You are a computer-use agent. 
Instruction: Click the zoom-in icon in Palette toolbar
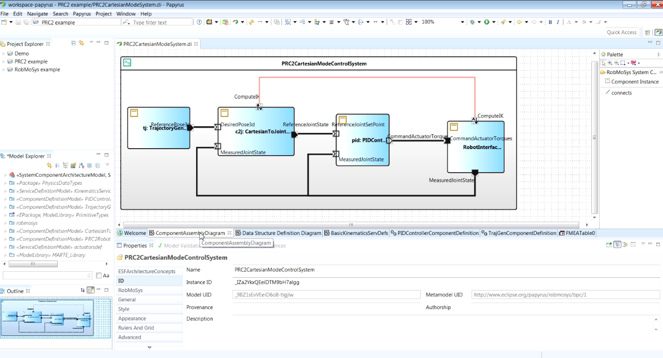(x=610, y=63)
